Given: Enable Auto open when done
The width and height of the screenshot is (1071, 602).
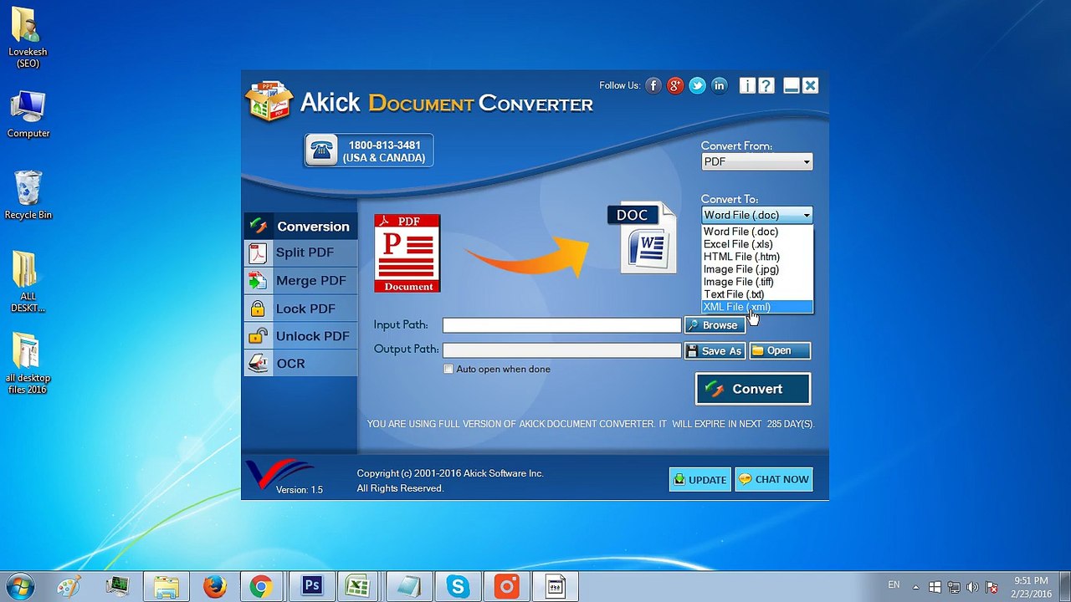Looking at the screenshot, I should coord(448,369).
